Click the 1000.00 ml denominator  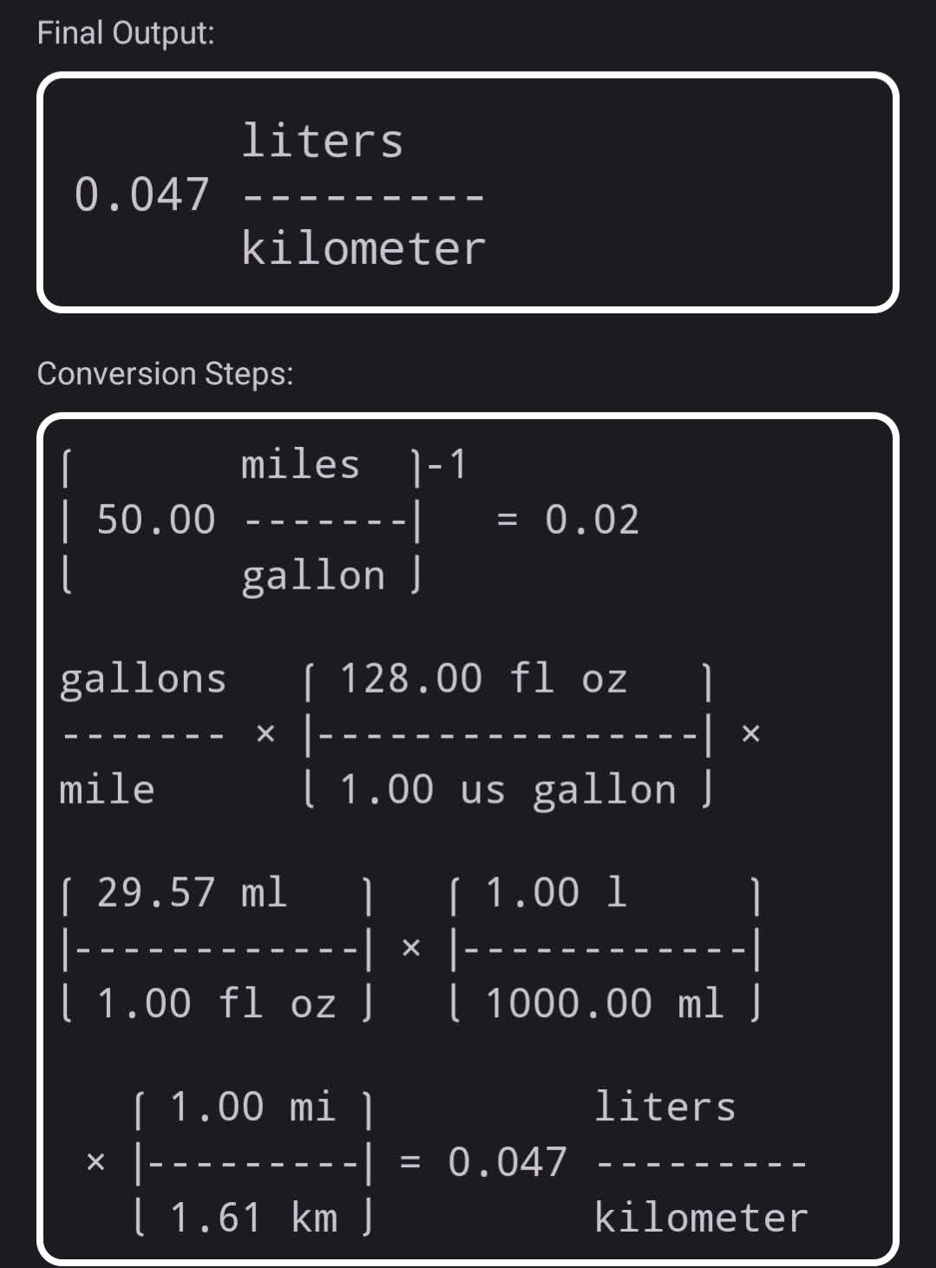(605, 1004)
